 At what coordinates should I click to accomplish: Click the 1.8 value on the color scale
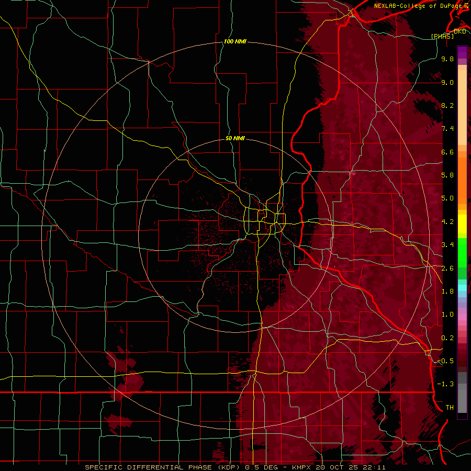tap(447, 291)
